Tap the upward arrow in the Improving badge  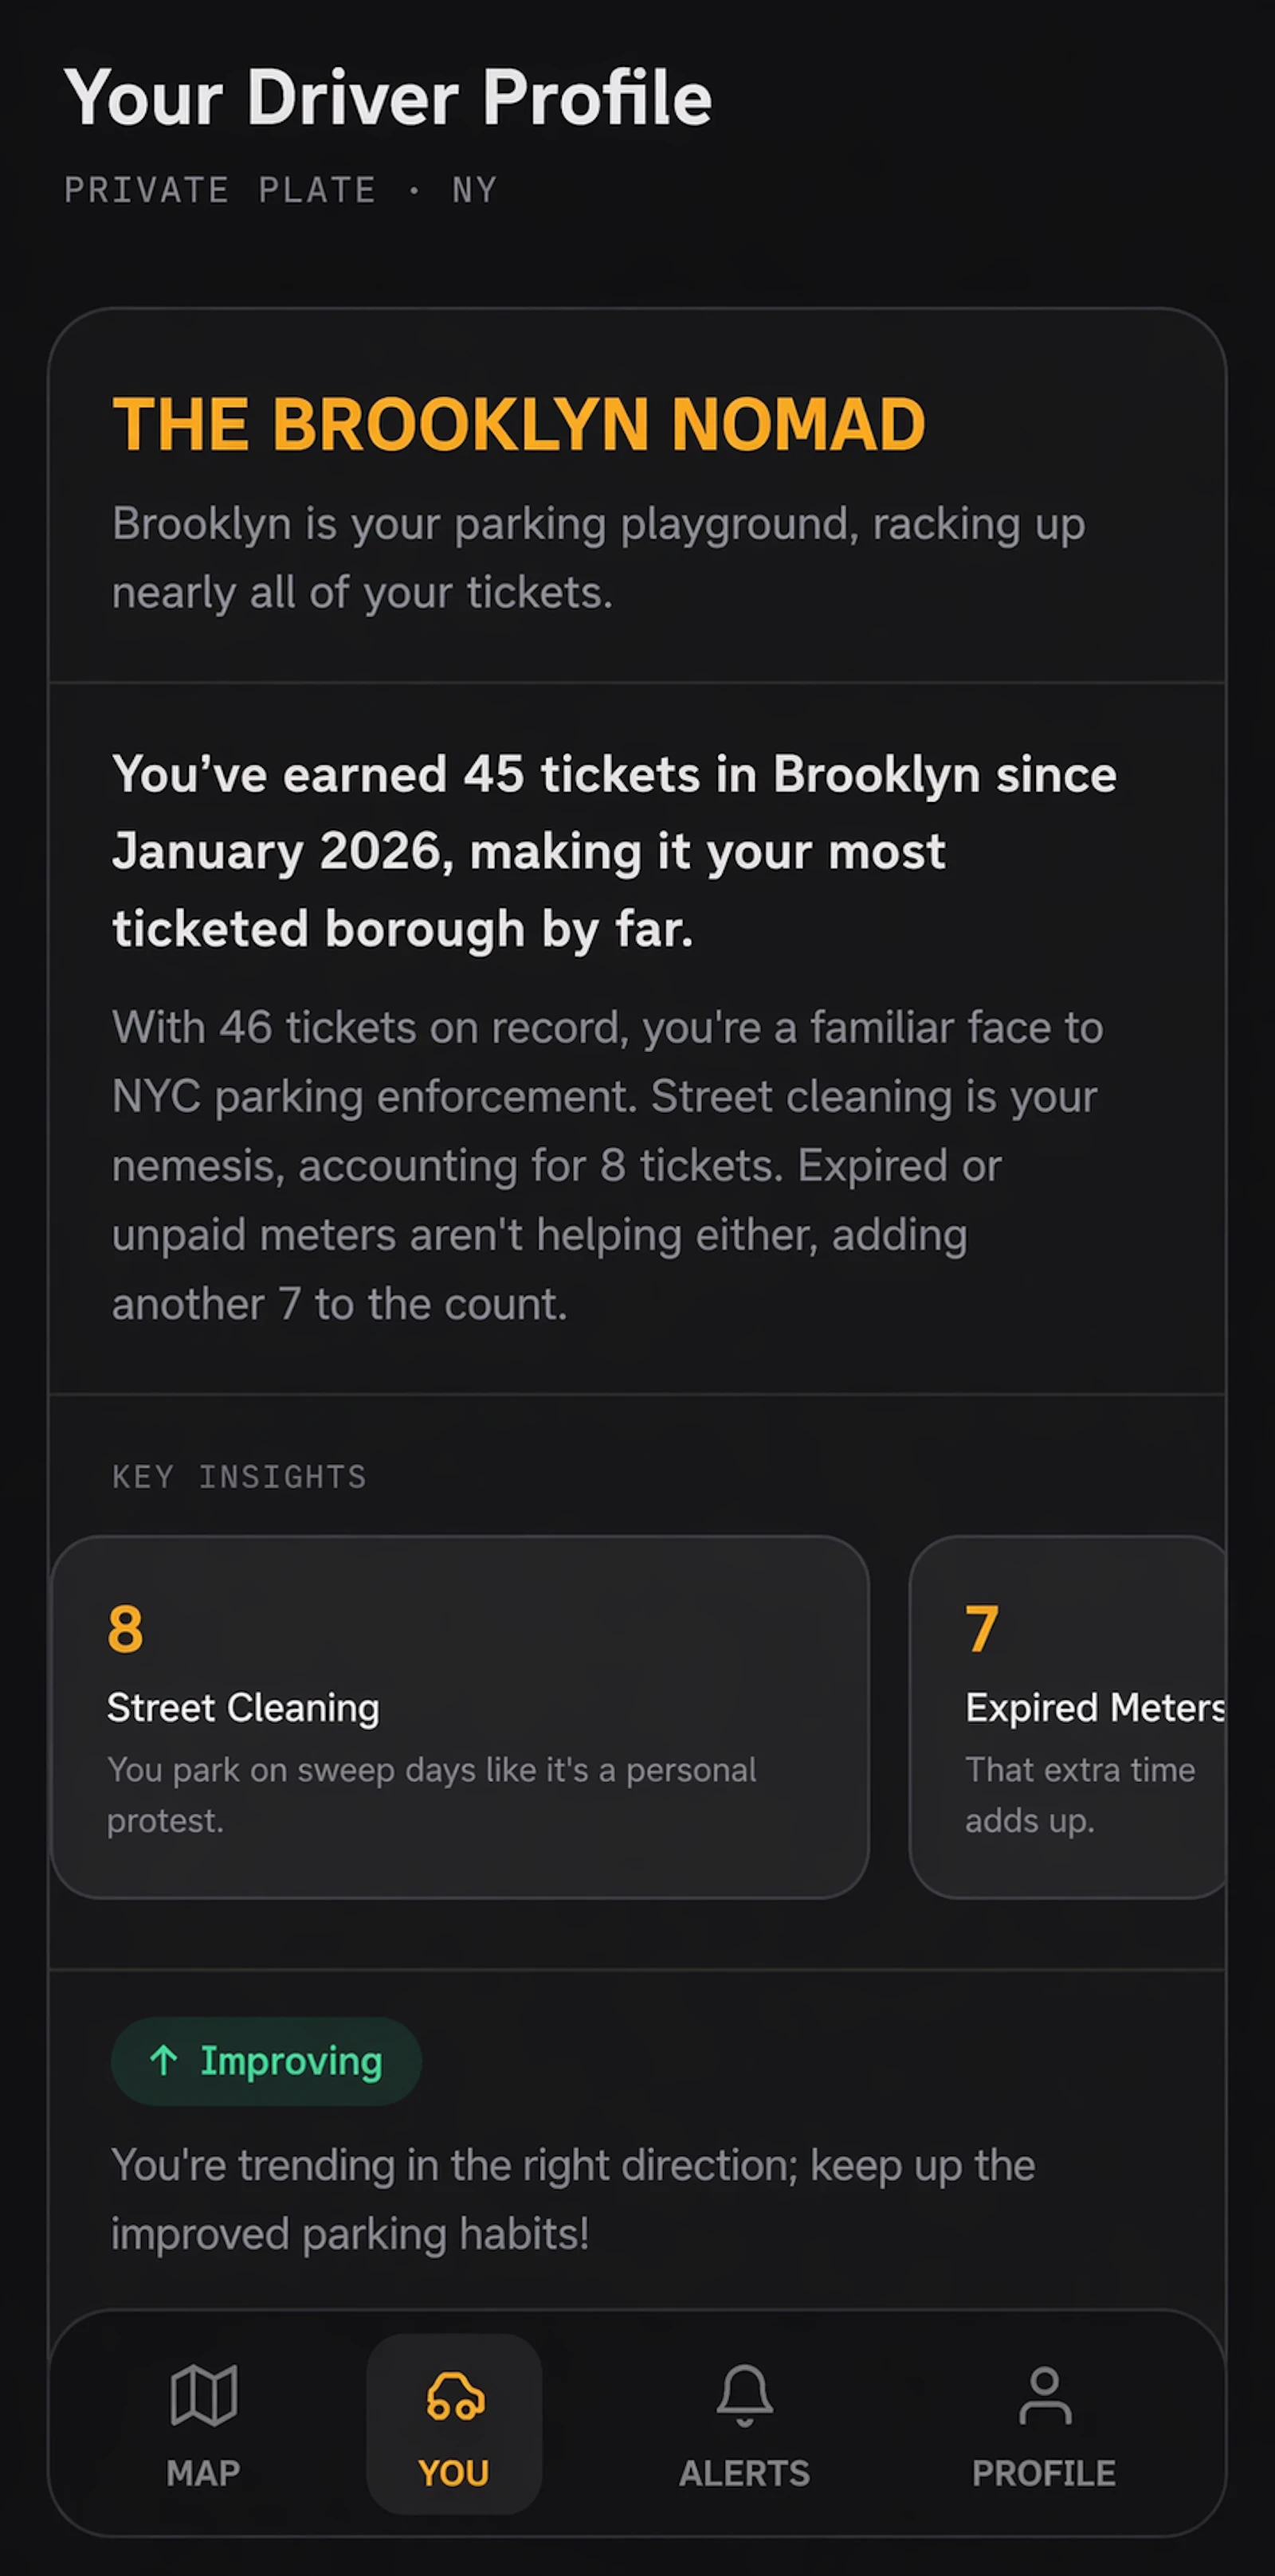tap(166, 2060)
